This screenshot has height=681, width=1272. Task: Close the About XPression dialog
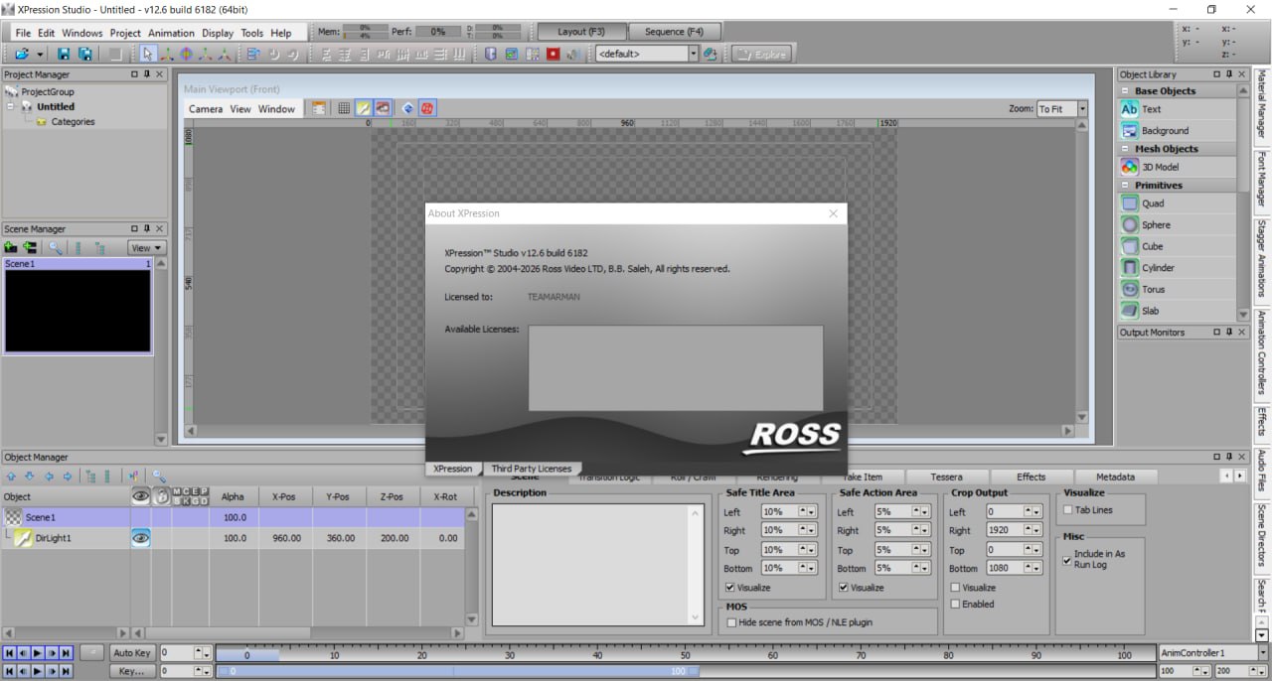[833, 213]
